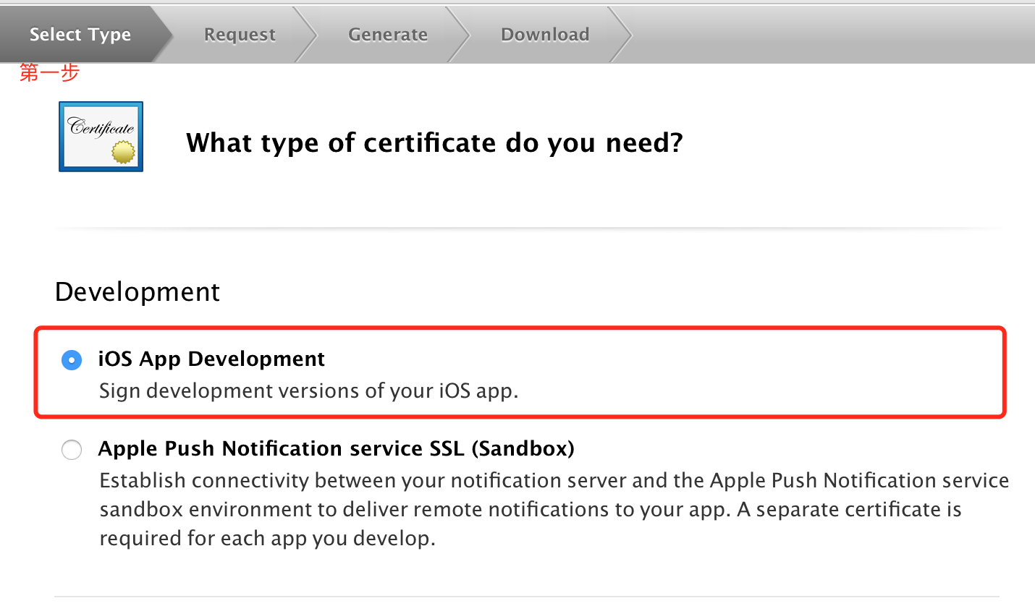Click 'What type of certificate do you need?' heading

point(434,143)
